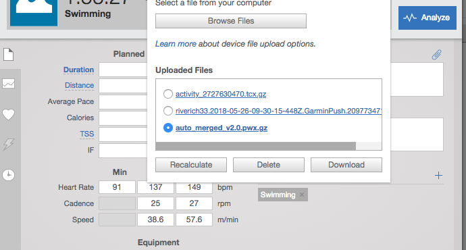This screenshot has height=250, width=466.
Task: Click the empty Speed min field
Action: click(117, 220)
